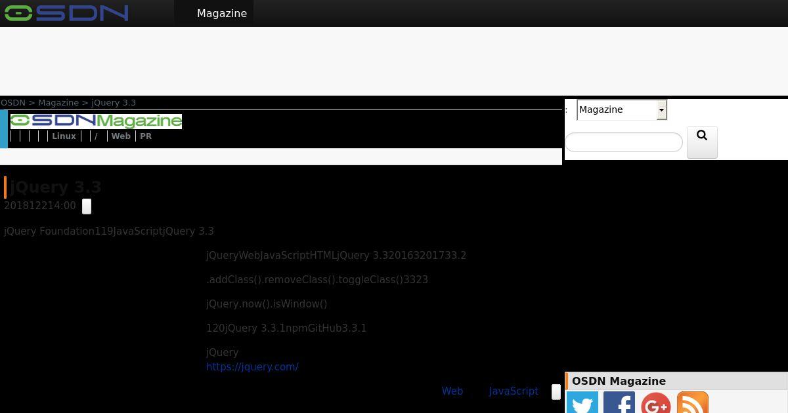Click text 'jQuery Foundation119JavaScriptjQuery 3.3'

(109, 231)
